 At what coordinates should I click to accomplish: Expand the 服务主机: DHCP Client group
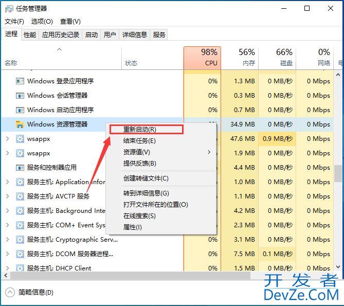(x=8, y=268)
